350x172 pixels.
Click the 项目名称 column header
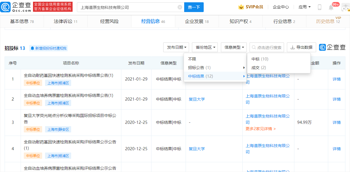click(71, 63)
